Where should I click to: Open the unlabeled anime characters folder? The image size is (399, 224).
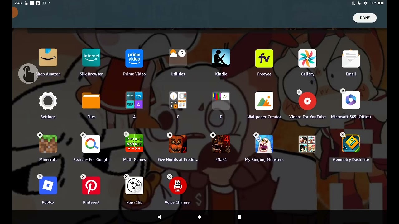click(307, 144)
